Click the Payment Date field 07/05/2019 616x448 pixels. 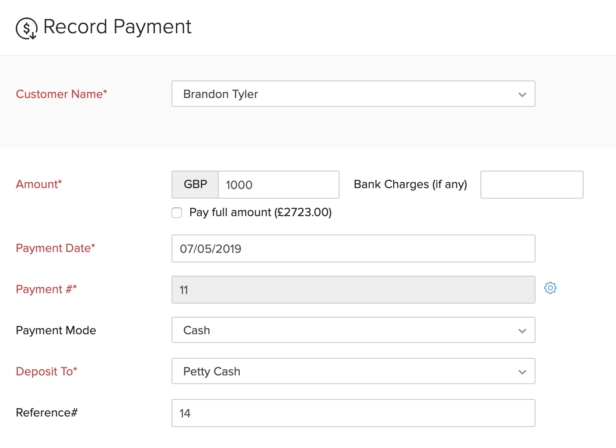click(x=353, y=248)
